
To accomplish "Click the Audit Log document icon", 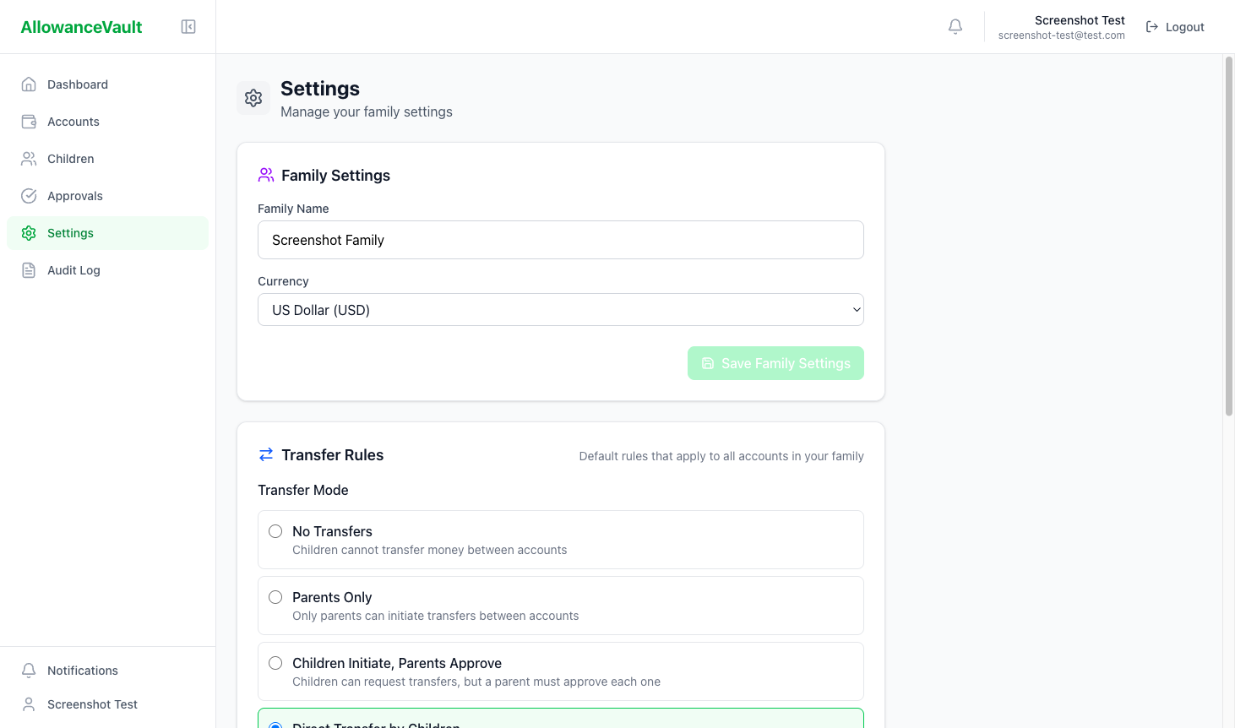I will pos(29,269).
